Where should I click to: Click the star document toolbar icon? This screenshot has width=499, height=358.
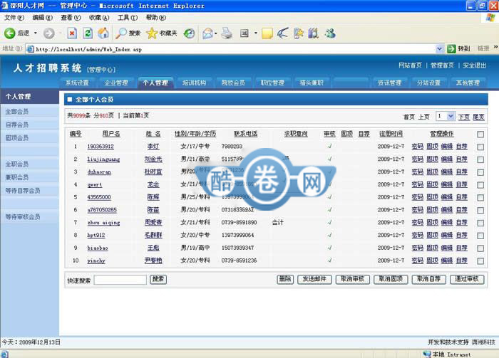[x=298, y=33]
